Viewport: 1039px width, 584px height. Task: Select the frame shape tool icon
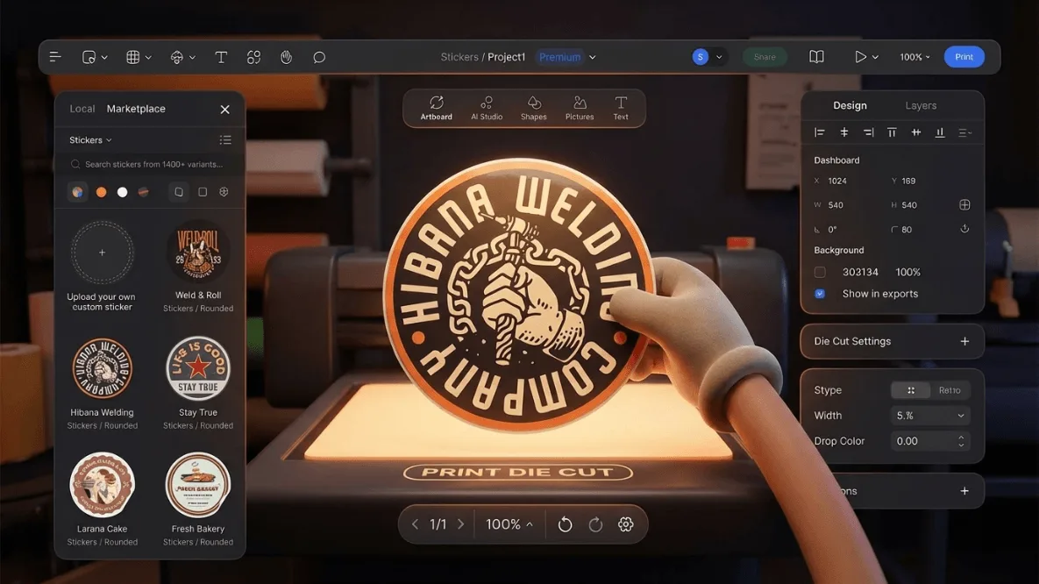pos(89,57)
